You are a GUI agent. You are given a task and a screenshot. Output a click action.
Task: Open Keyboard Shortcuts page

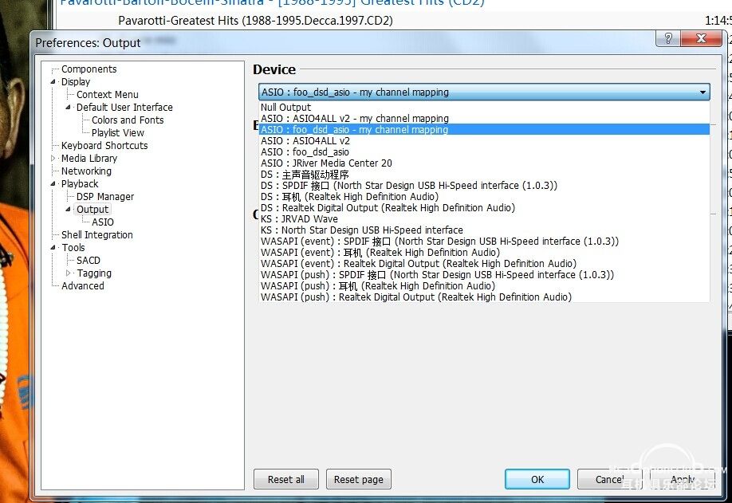tap(104, 146)
